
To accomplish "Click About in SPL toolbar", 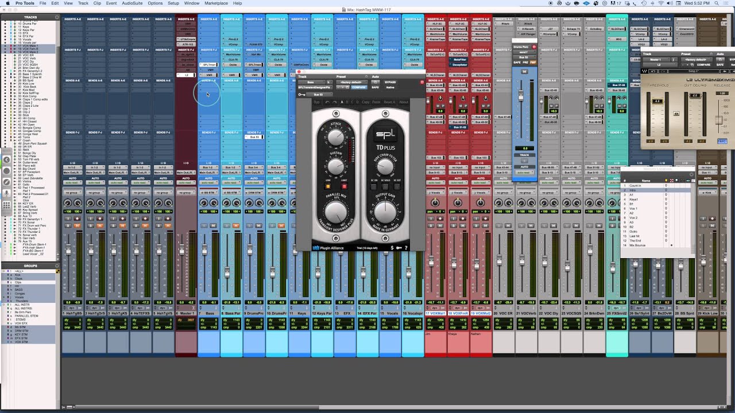I will pos(404,102).
